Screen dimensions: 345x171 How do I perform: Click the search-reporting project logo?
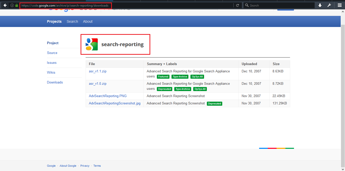(x=92, y=44)
